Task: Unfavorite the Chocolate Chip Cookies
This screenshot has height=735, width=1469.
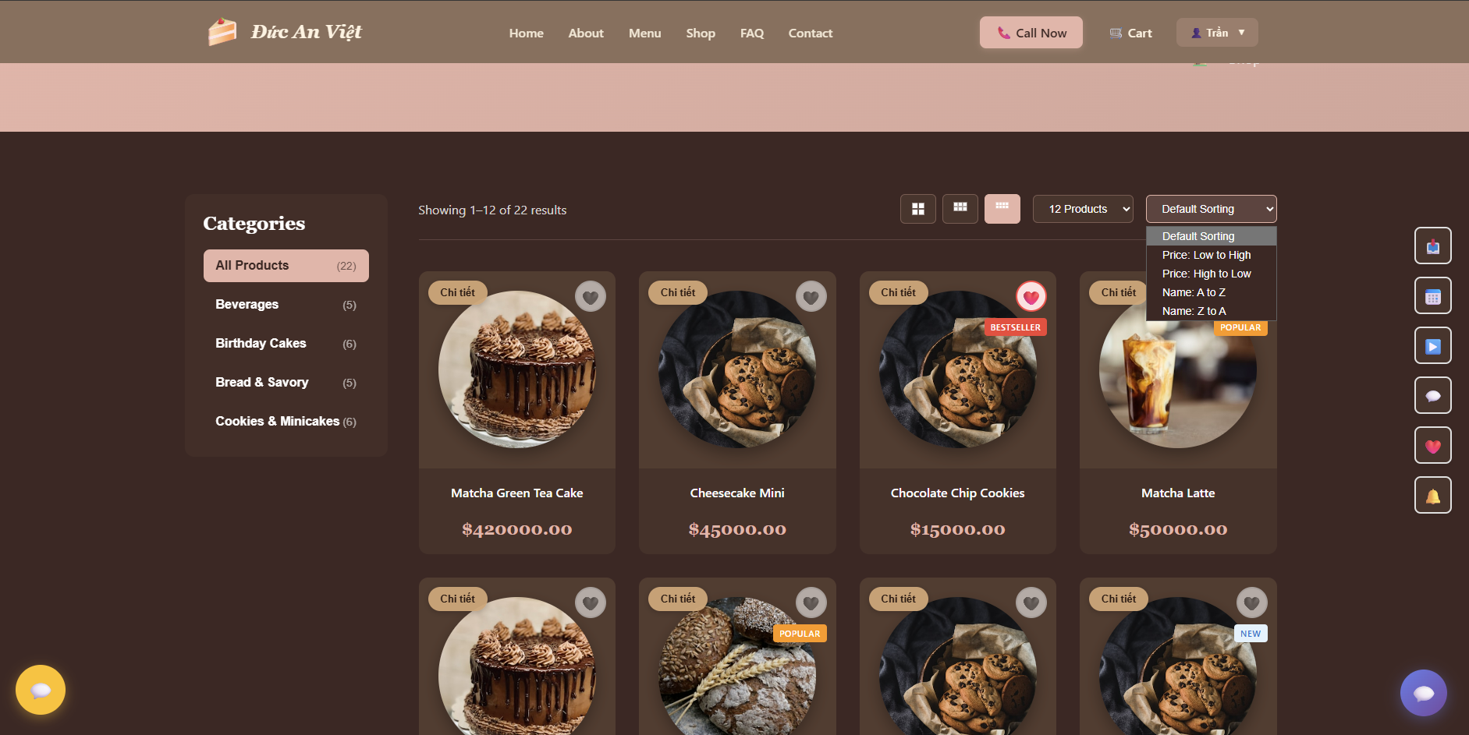Action: pyautogui.click(x=1031, y=296)
